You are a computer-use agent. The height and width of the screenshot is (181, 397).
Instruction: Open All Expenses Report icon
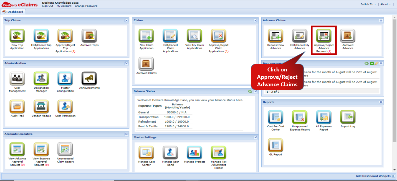(324, 117)
